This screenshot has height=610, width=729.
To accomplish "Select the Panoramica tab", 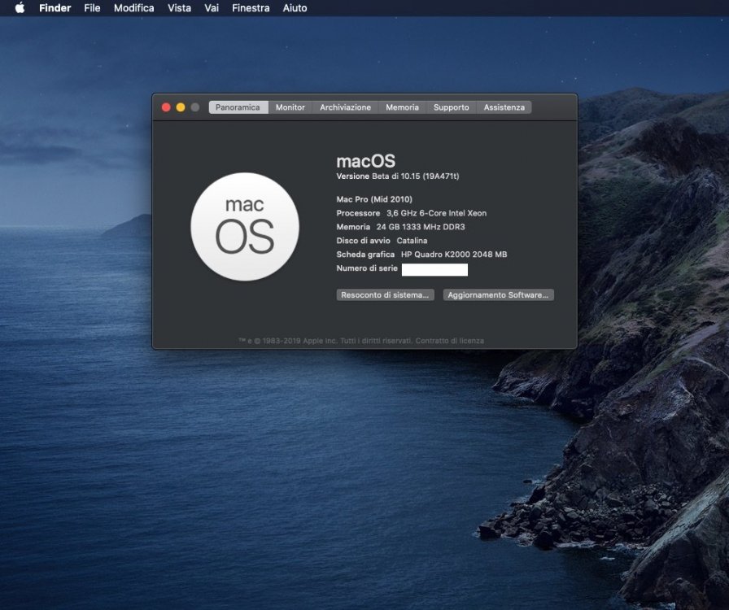I will (x=238, y=107).
